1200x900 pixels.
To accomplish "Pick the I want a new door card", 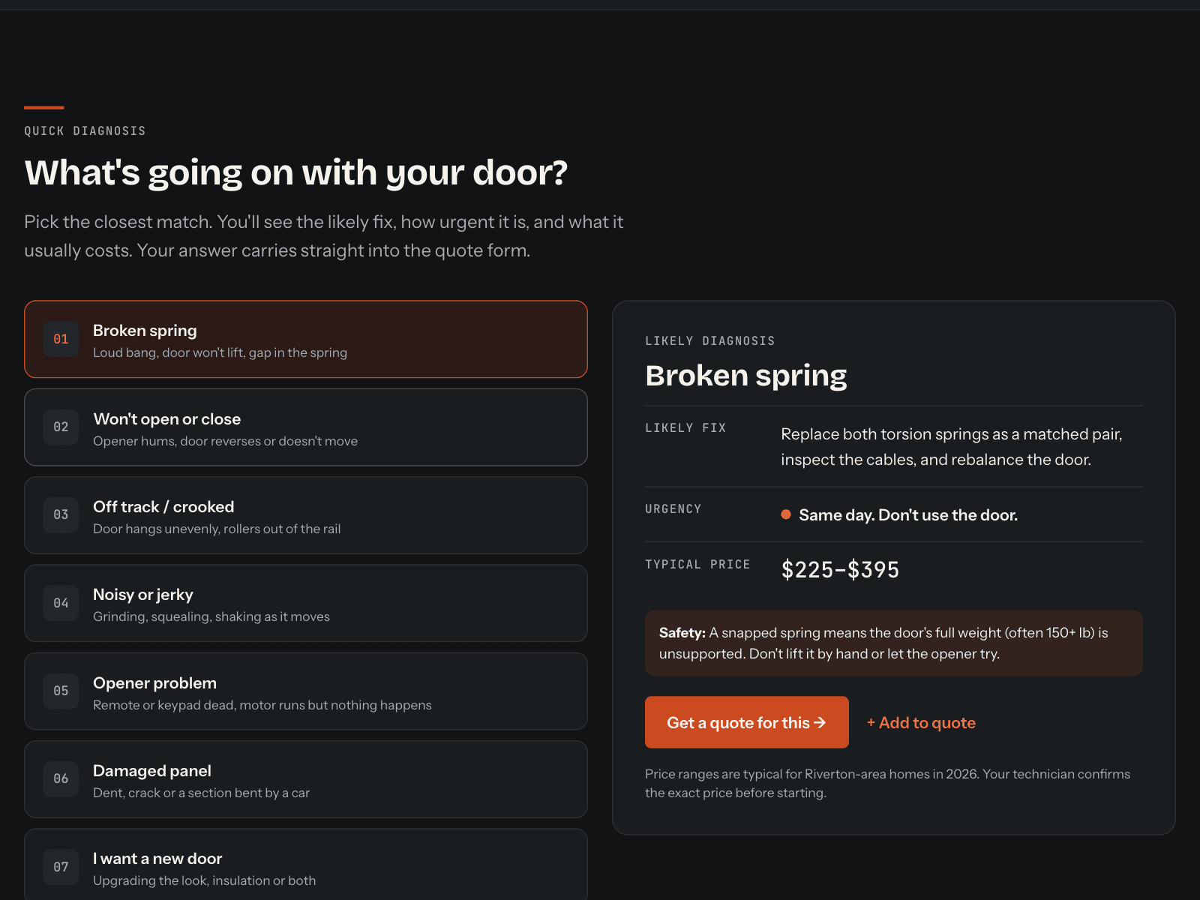I will (x=306, y=864).
